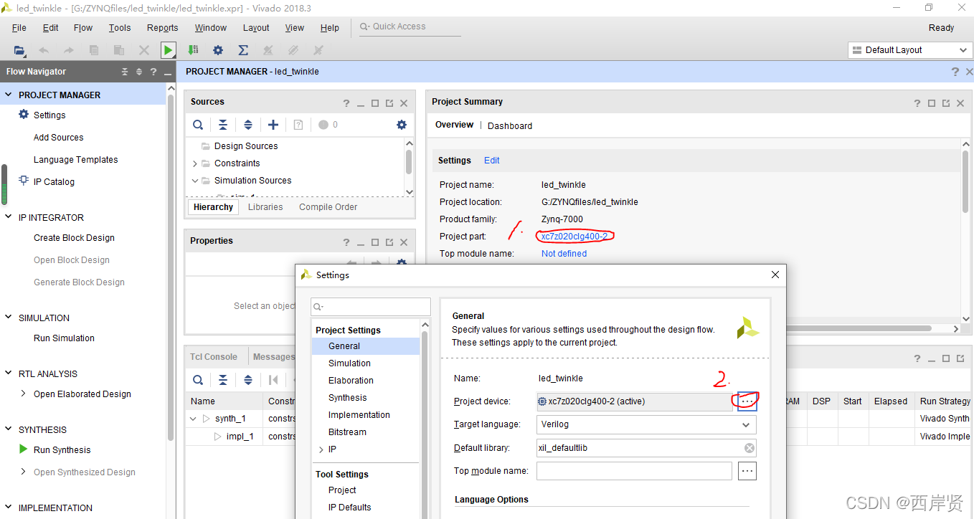This screenshot has height=519, width=974.
Task: Click the Sources panel vertical scrollbar
Action: pos(409,162)
